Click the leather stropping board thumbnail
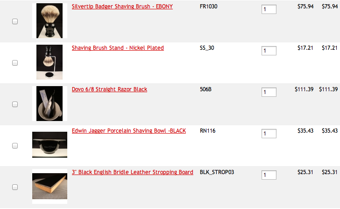This screenshot has width=340, height=209. point(50,186)
